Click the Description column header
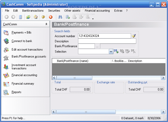Viewport: 168px width, 122px height. 147,61
